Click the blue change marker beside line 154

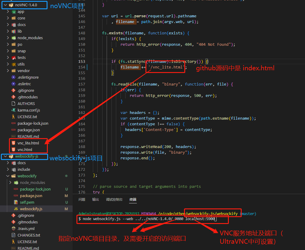[x=87, y=67]
